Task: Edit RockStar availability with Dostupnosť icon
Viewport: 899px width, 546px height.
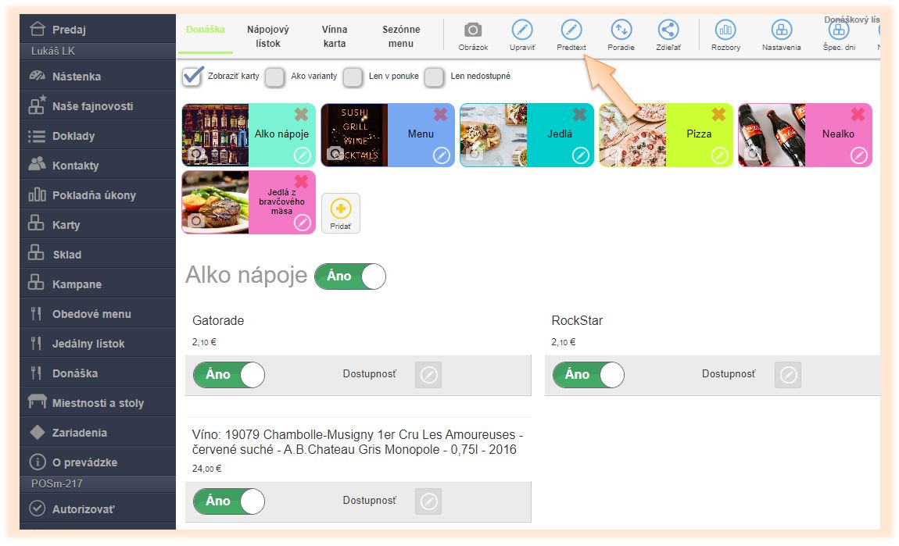Action: tap(788, 375)
